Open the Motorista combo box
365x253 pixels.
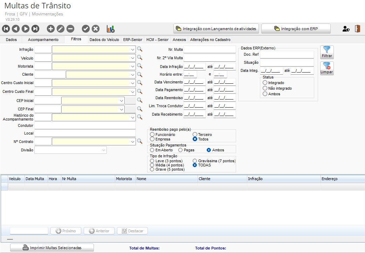tap(132, 66)
